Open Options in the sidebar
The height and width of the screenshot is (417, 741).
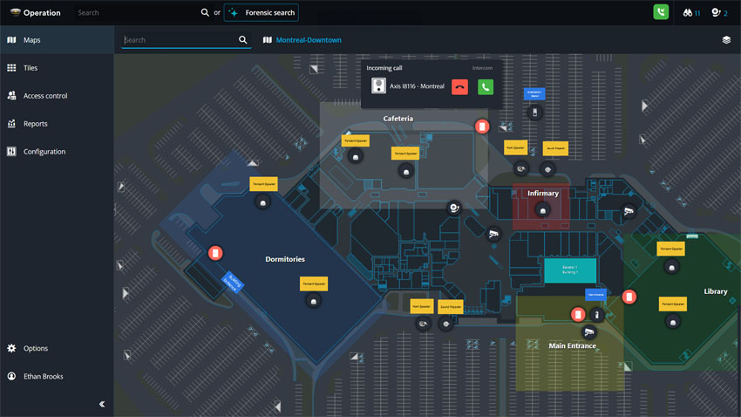coord(57,348)
